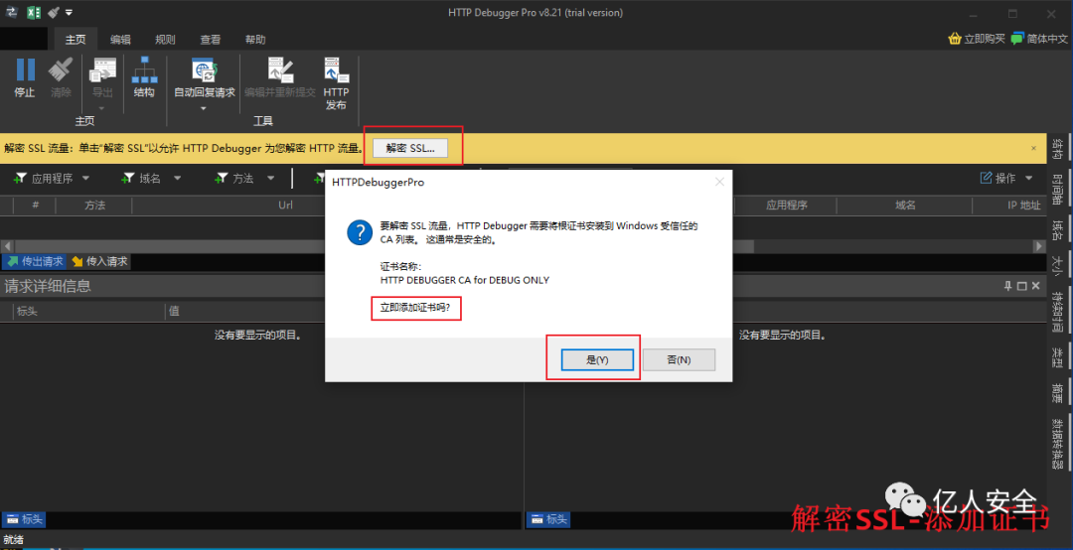The height and width of the screenshot is (550, 1073).
Task: Open the 简体中文 language selector
Action: [1040, 39]
